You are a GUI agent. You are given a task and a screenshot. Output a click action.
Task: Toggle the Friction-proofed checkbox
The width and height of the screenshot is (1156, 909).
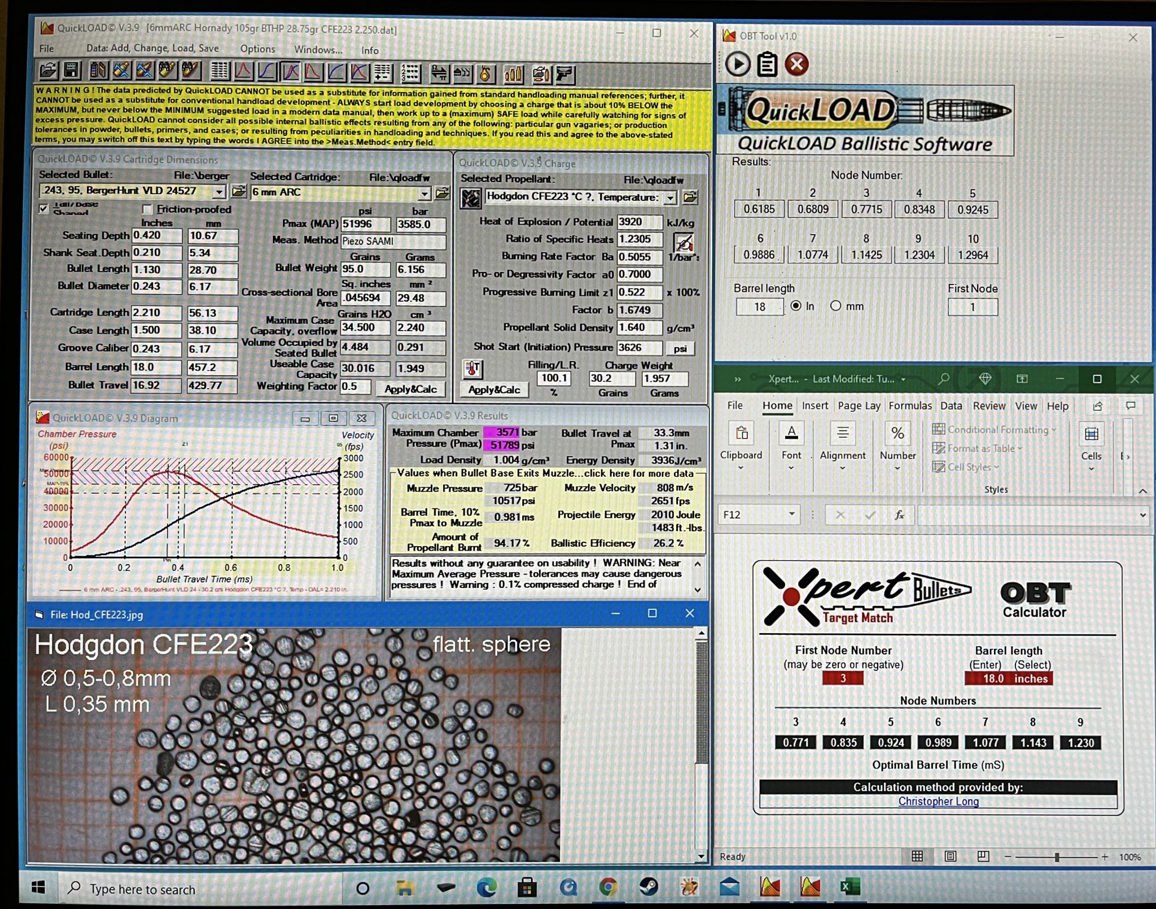pos(148,209)
